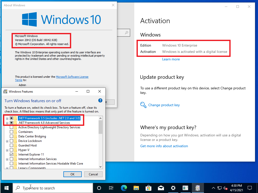
Task: Click the key icon beside Change product key
Action: pyautogui.click(x=143, y=105)
